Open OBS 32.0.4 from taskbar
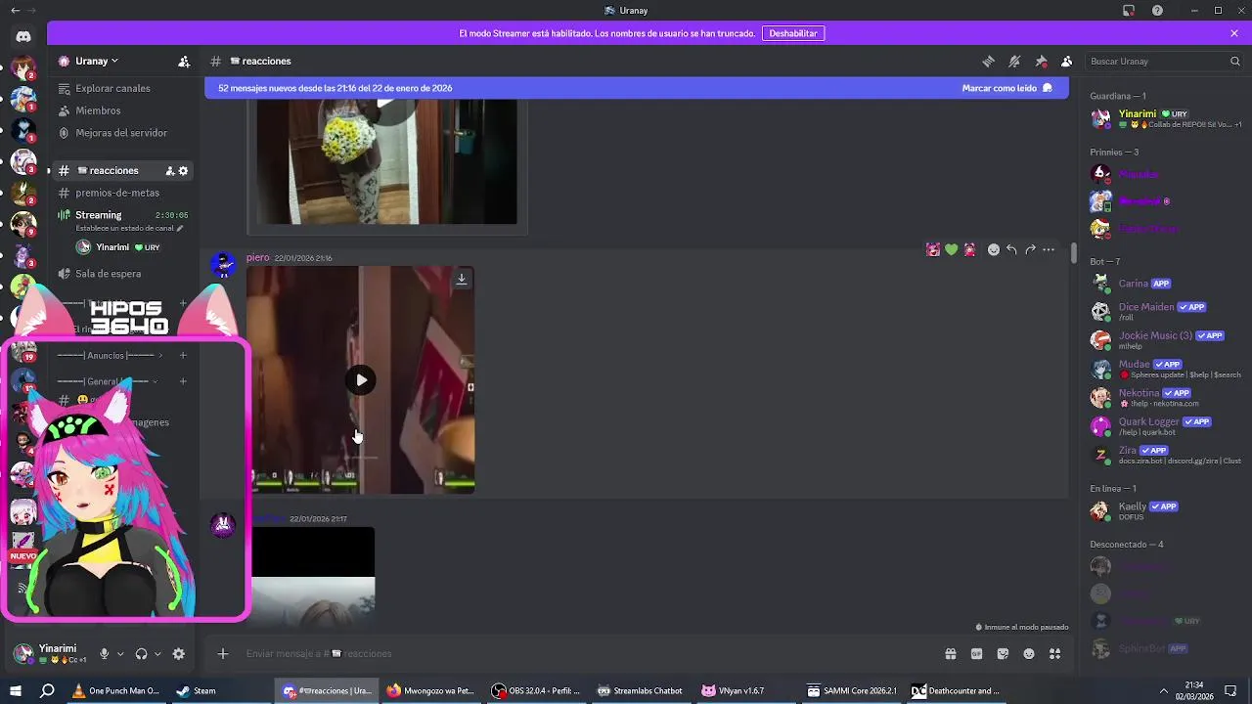 [537, 690]
